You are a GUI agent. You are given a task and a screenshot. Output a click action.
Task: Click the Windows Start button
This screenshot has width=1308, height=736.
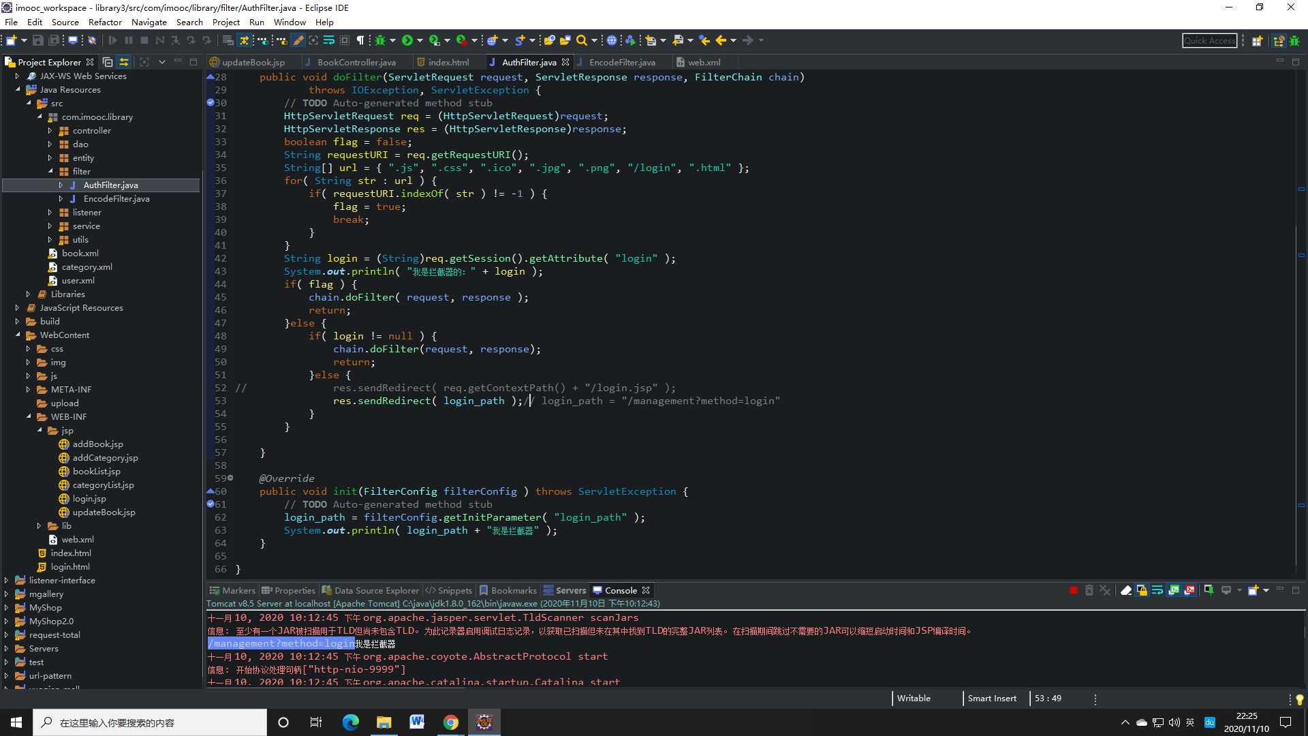pos(16,722)
